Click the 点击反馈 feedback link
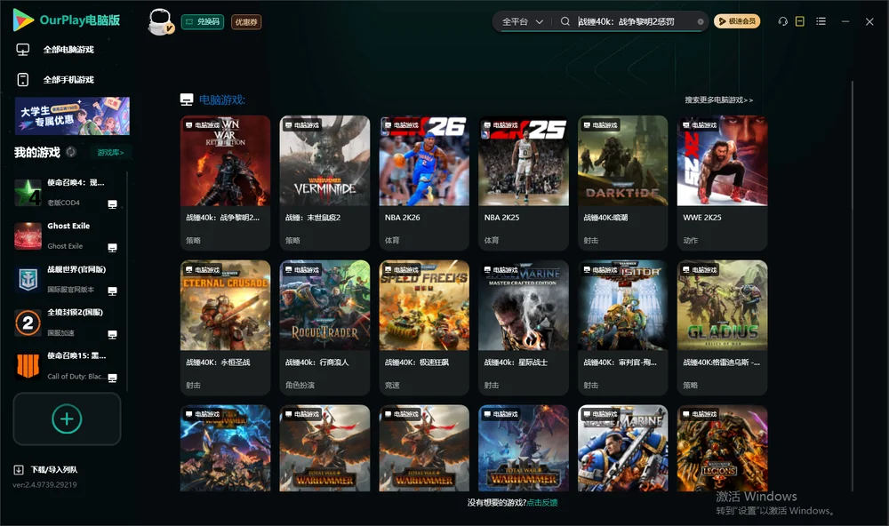 (542, 502)
